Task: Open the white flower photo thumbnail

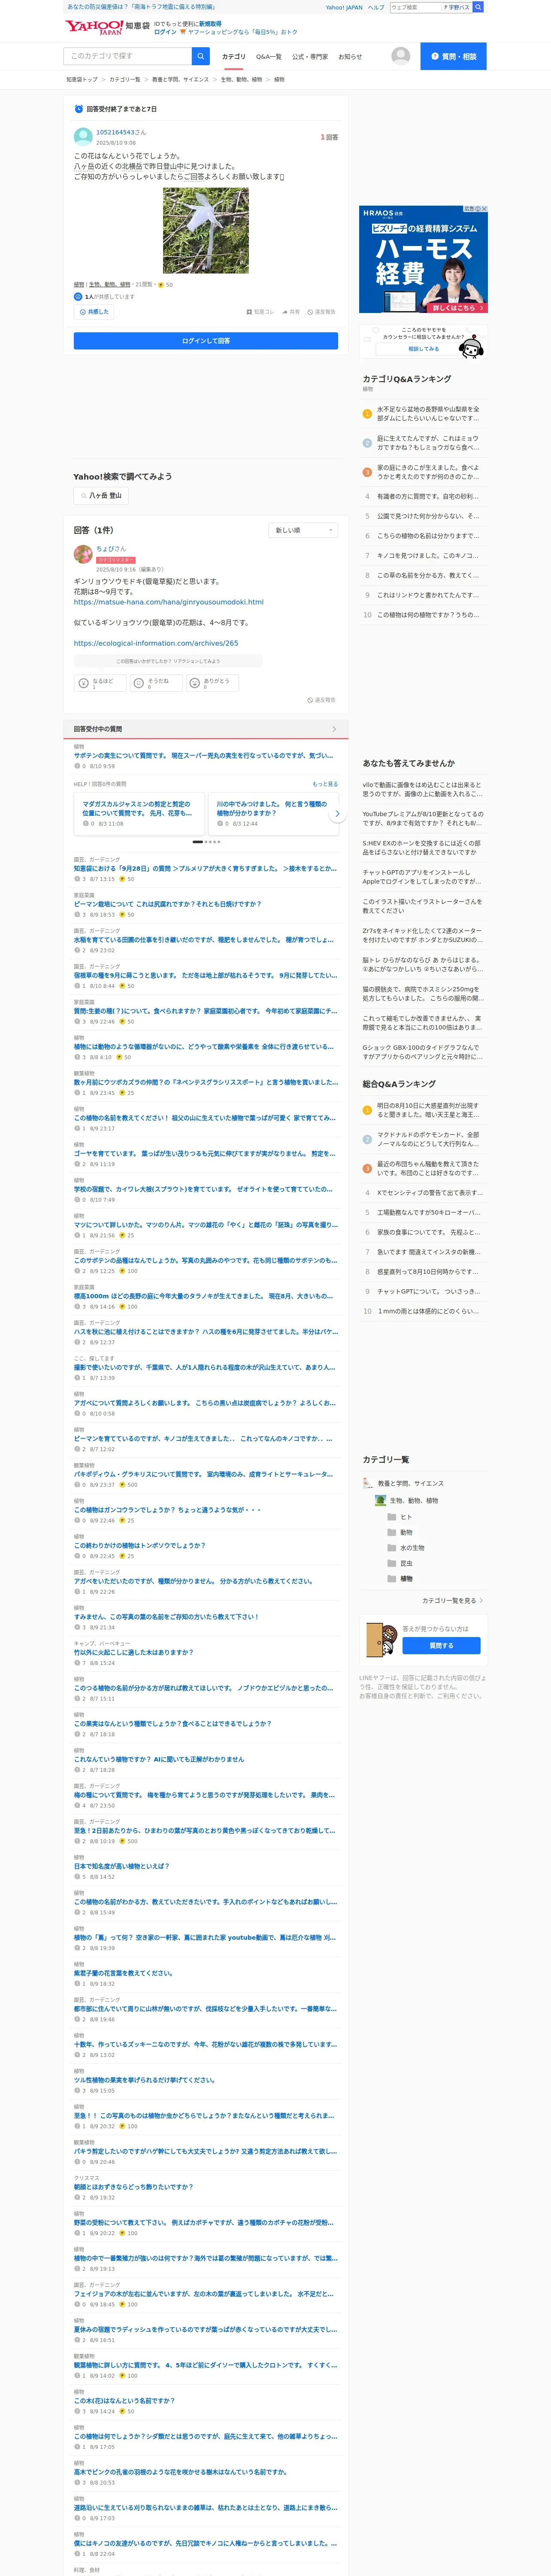Action: click(206, 231)
